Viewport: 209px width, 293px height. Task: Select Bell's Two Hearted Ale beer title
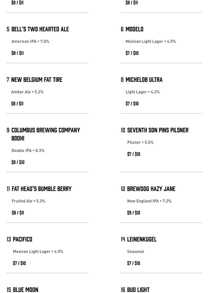[40, 29]
